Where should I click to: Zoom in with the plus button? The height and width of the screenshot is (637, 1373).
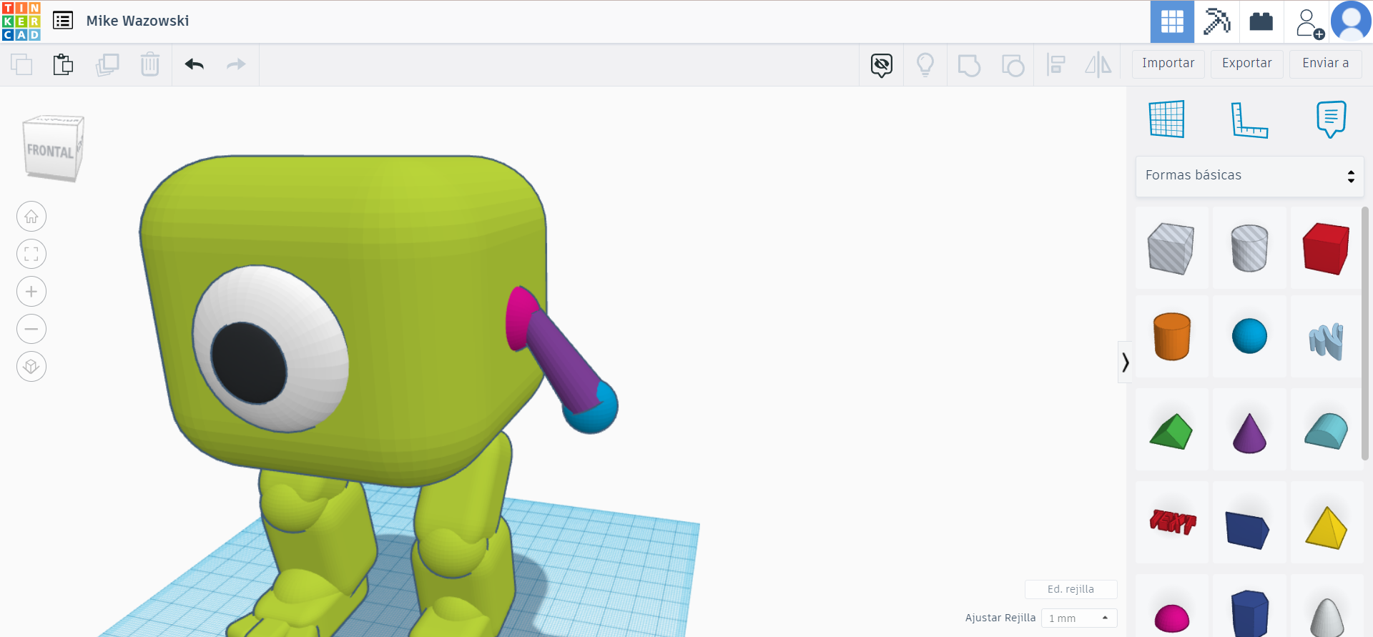(31, 292)
